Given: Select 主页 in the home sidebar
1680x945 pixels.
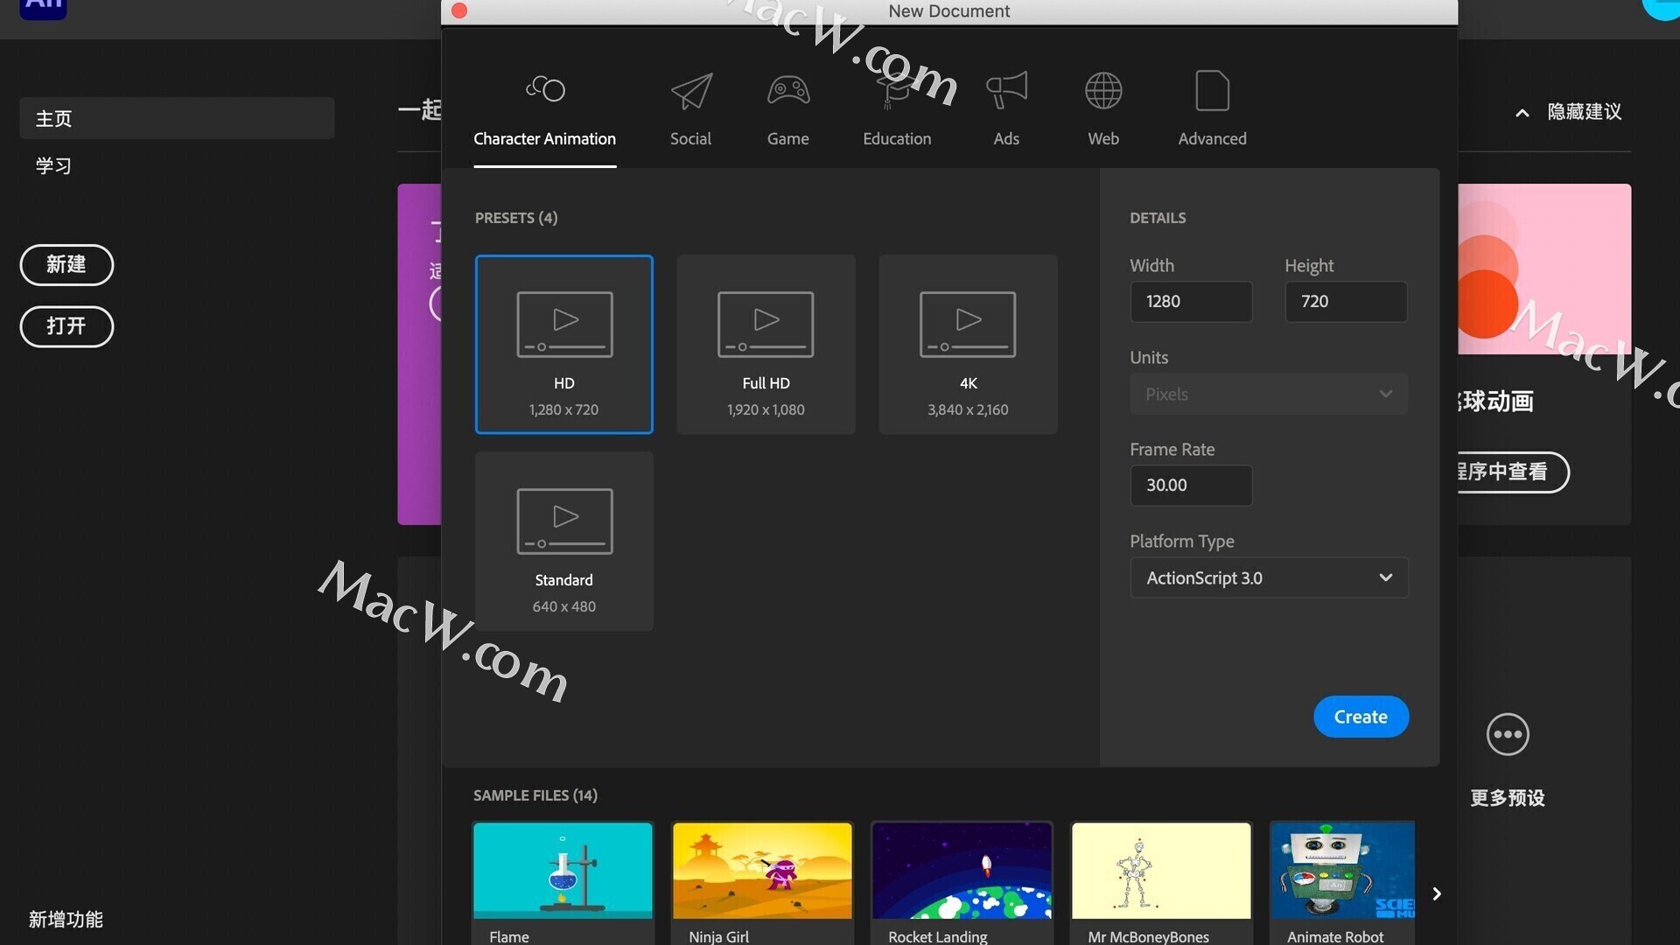Looking at the screenshot, I should [x=177, y=118].
